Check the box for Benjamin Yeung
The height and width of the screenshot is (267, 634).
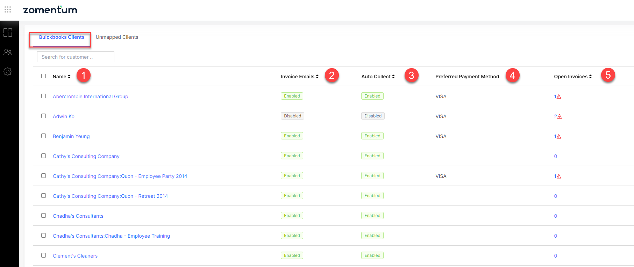tap(44, 136)
